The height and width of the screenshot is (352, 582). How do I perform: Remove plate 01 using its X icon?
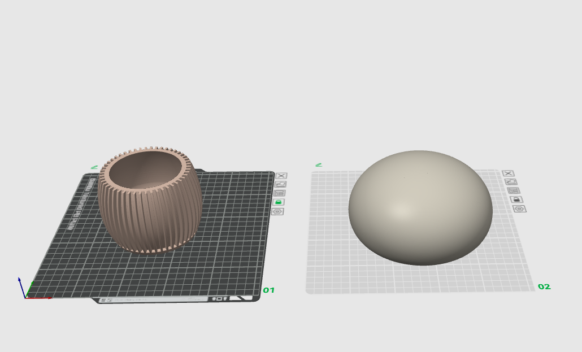click(281, 176)
